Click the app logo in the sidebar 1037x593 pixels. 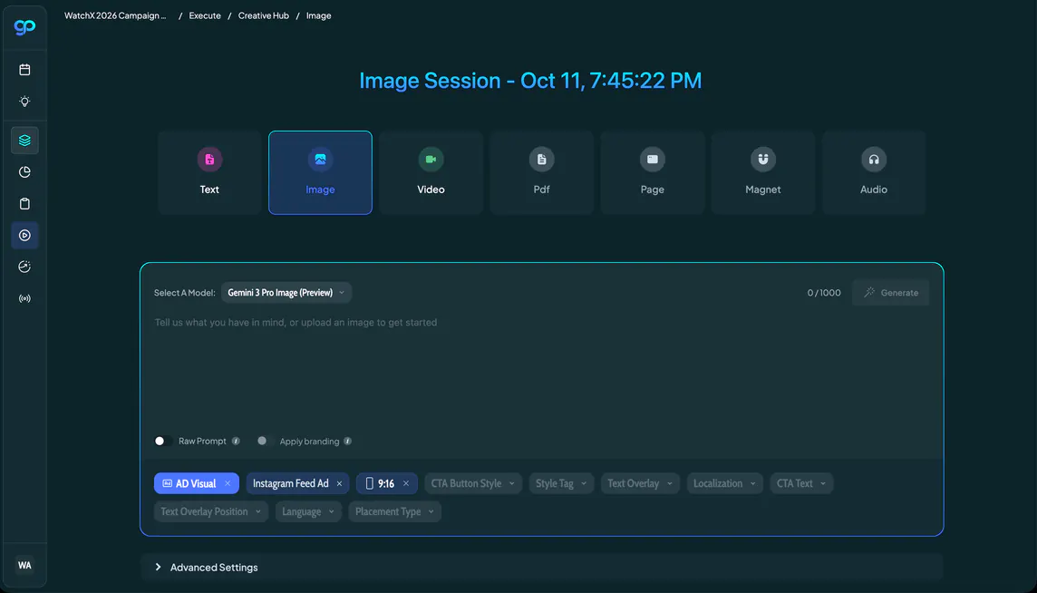coord(24,27)
